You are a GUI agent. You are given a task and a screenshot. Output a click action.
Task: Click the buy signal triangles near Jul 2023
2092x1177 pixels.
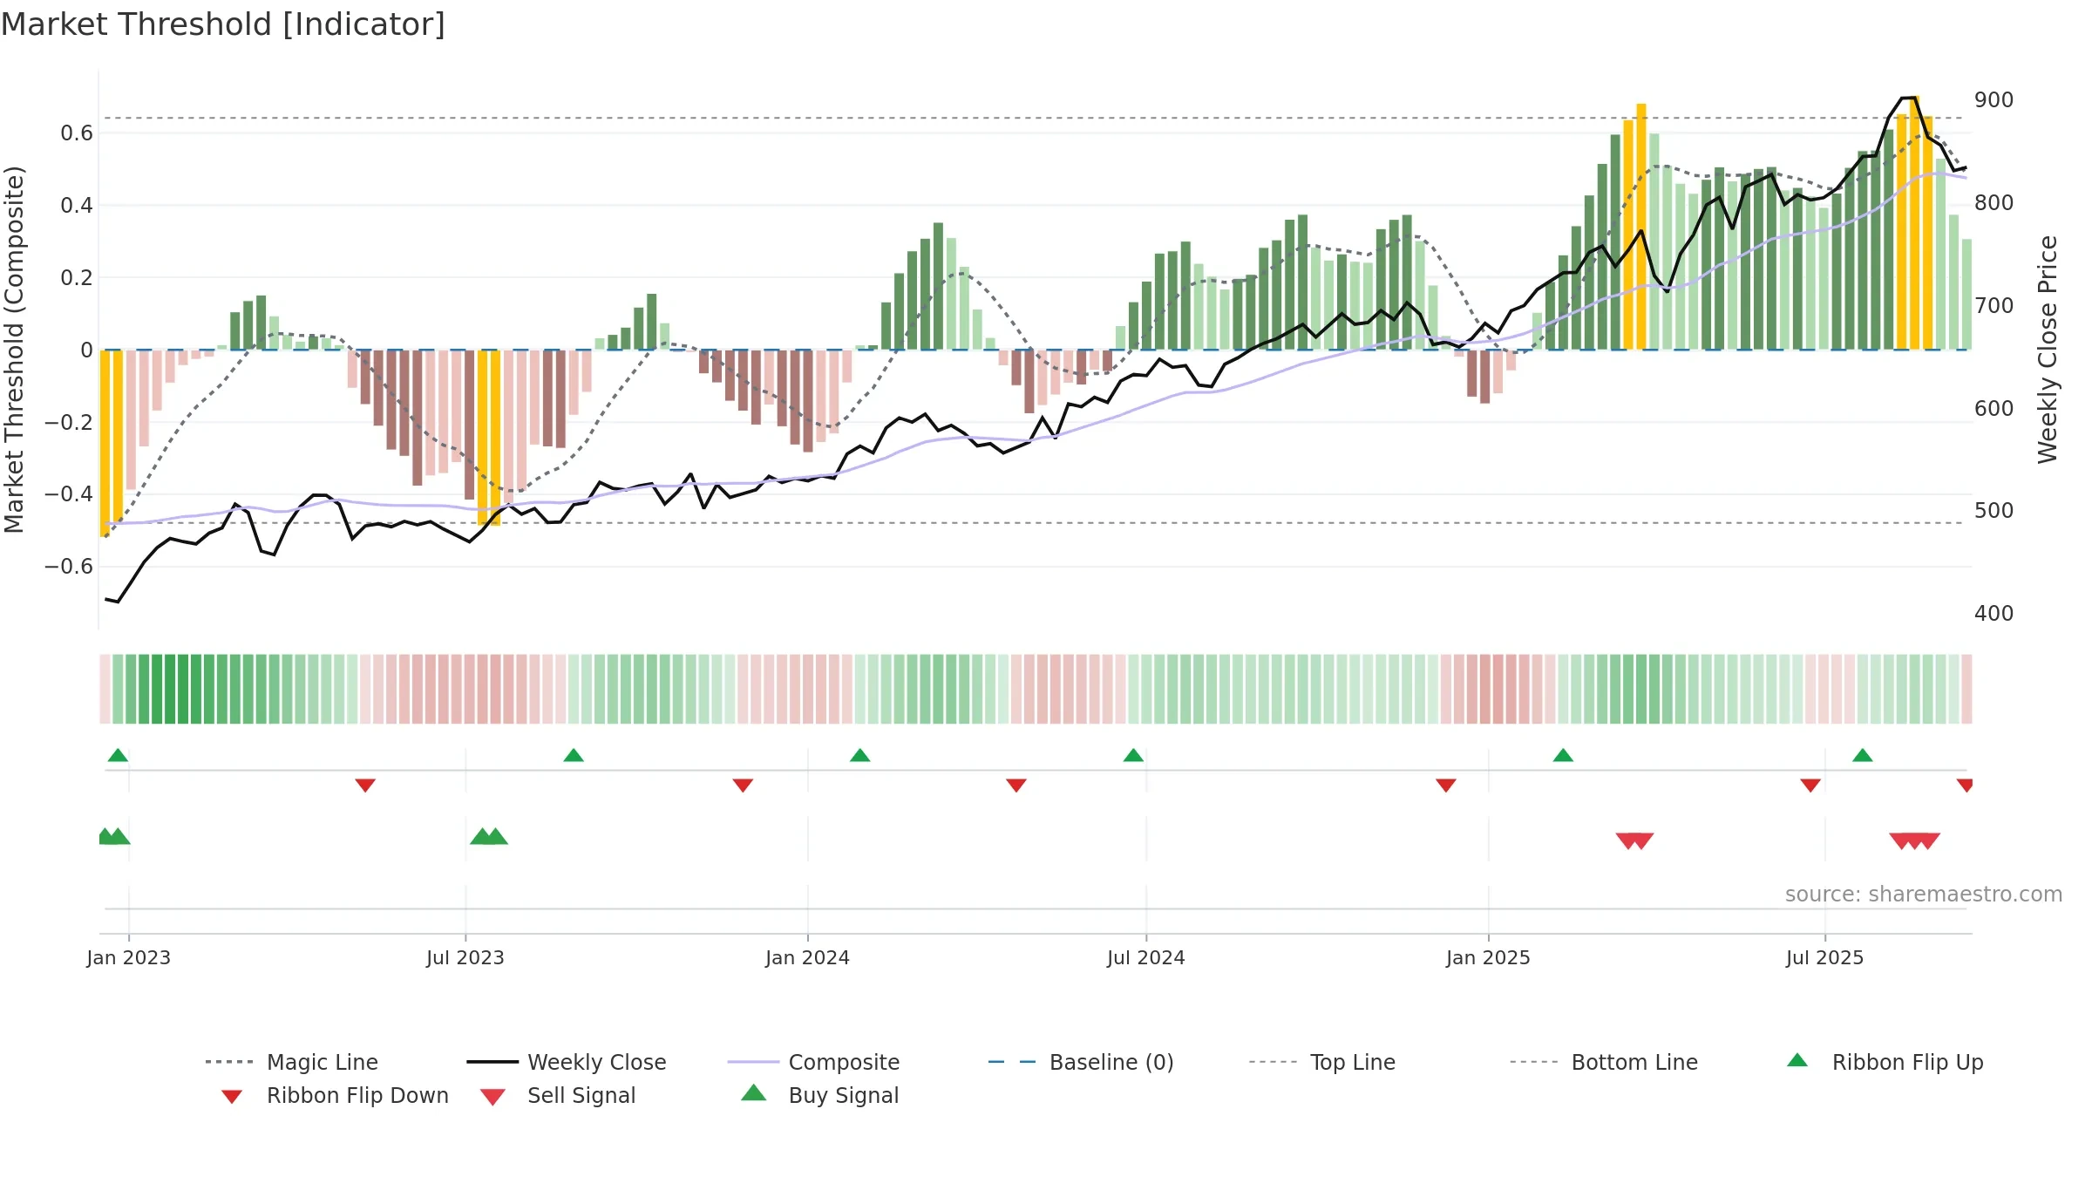click(489, 836)
